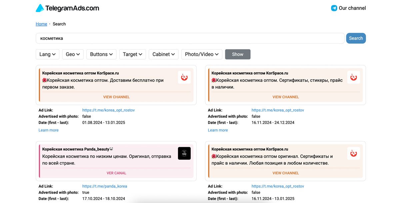Viewport: 400px width, 203px height.
Task: Click the KorSpace avatar in the first ad
Action: coord(184,77)
